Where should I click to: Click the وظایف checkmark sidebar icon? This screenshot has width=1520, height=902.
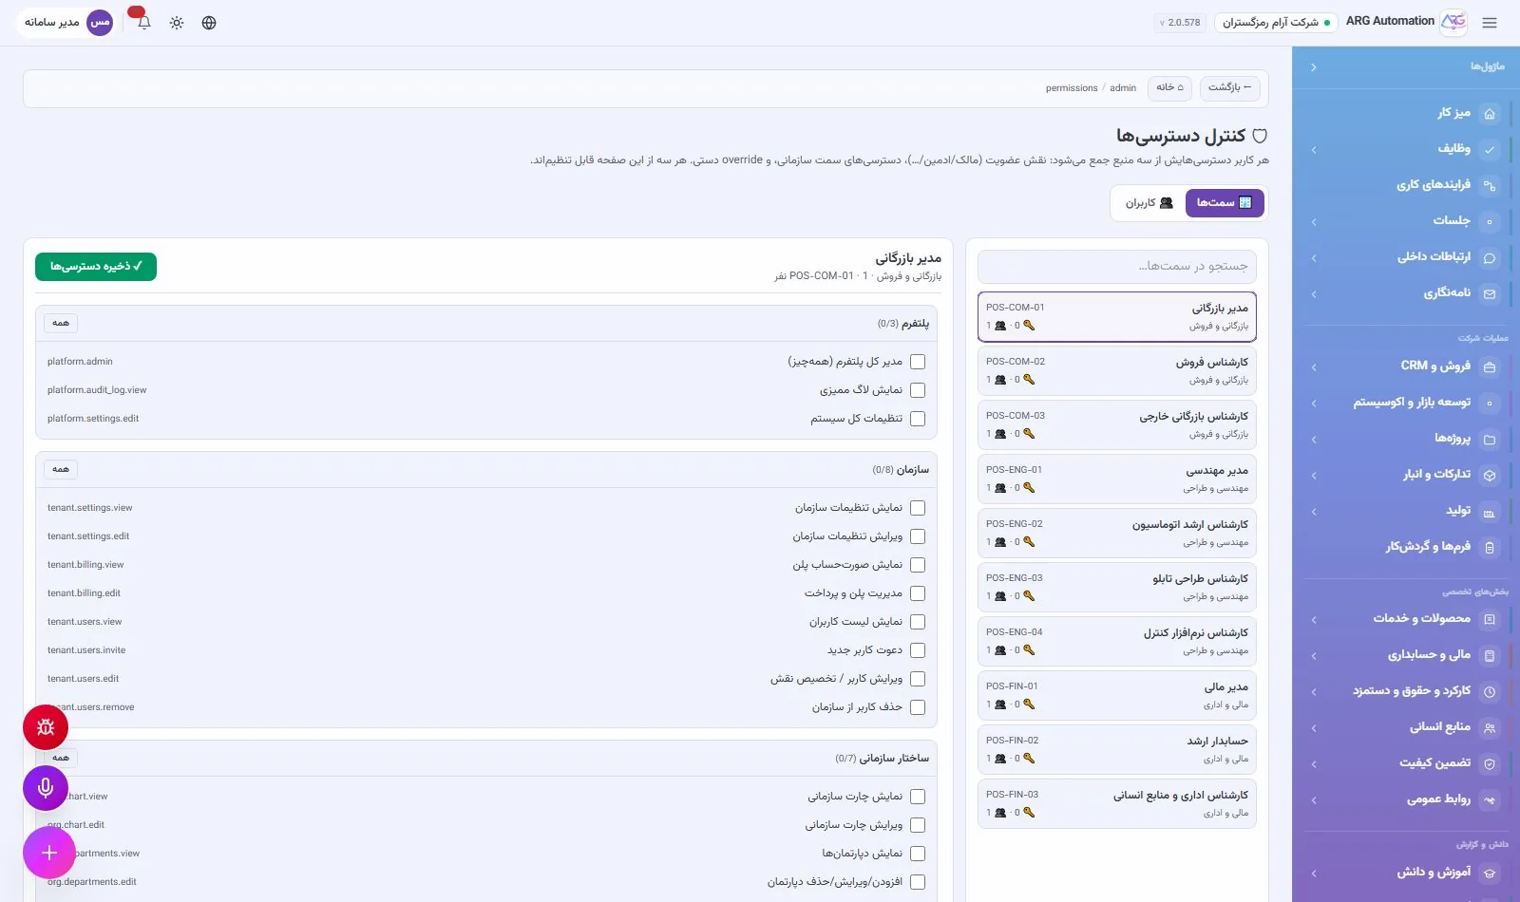[1490, 149]
